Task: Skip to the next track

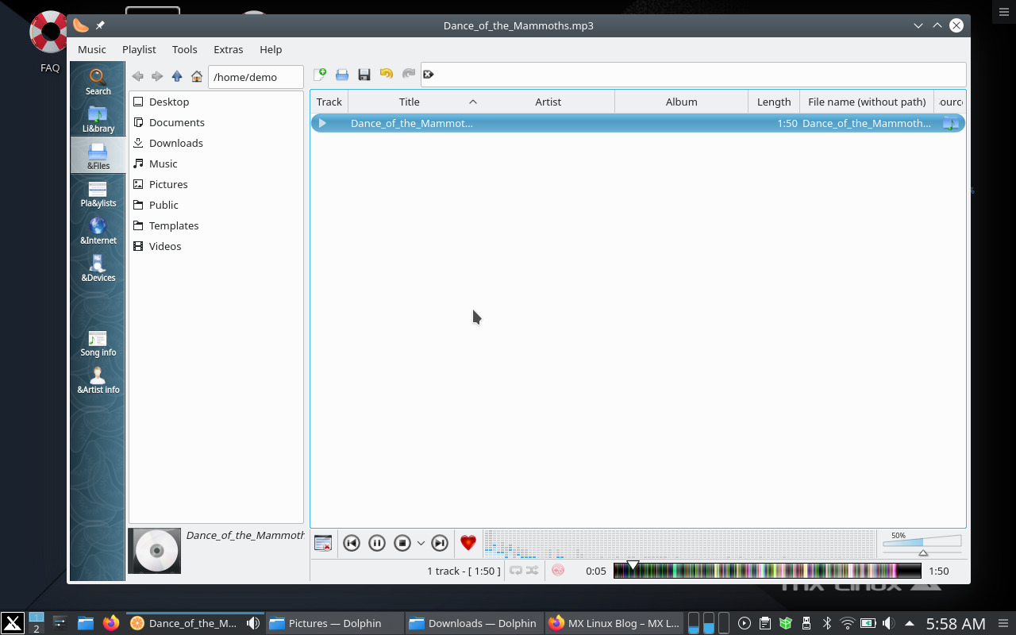Action: tap(440, 543)
